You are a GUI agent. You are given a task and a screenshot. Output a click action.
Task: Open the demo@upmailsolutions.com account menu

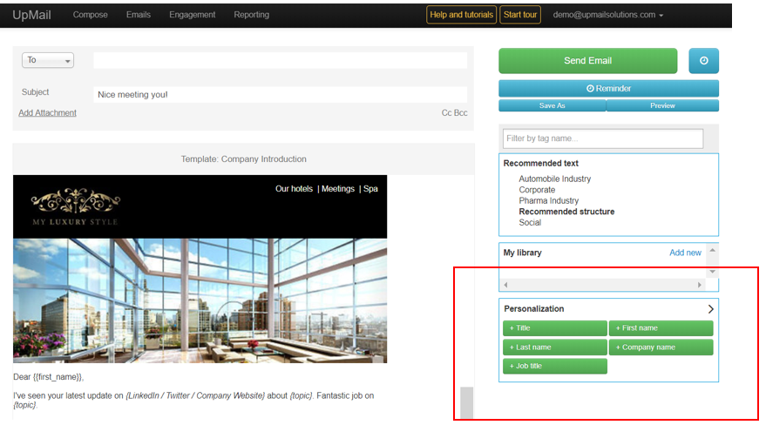point(607,15)
